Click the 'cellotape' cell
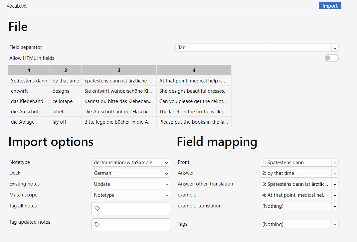This screenshot has height=242, width=357. 66,101
